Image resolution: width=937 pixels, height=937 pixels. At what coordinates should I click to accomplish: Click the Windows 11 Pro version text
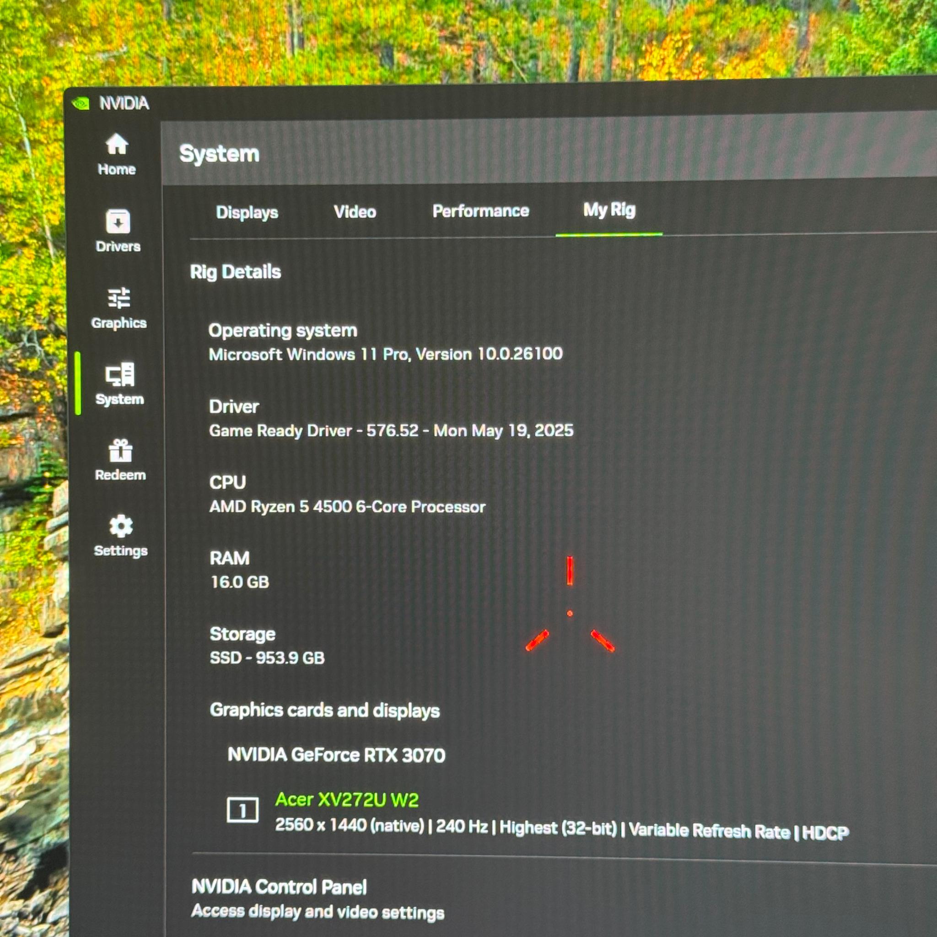386,354
